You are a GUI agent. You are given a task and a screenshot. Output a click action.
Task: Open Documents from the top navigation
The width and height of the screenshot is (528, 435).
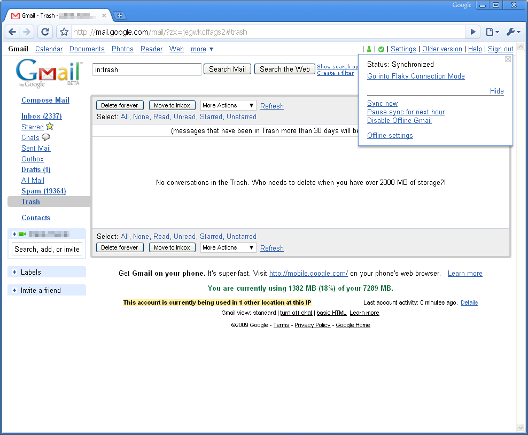coord(87,49)
